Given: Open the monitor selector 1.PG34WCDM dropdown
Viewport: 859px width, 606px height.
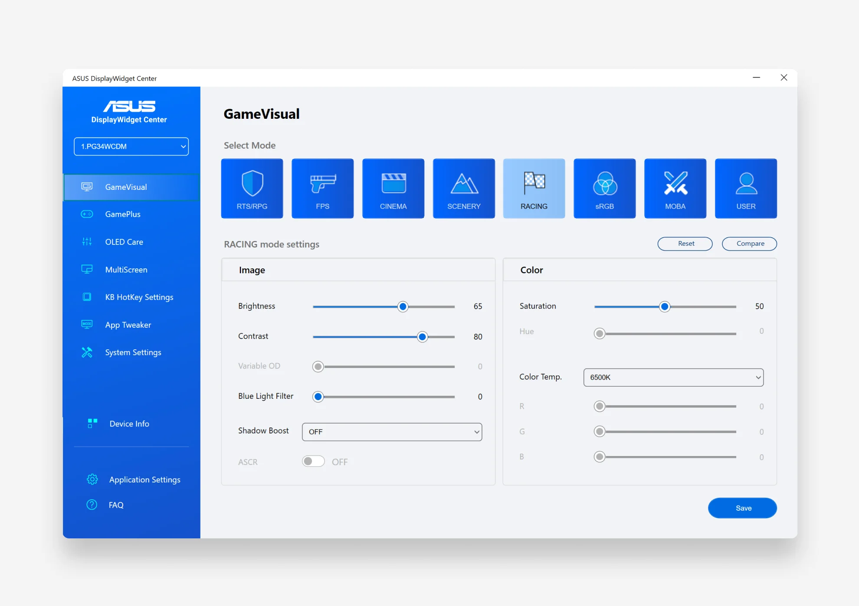Looking at the screenshot, I should 131,147.
